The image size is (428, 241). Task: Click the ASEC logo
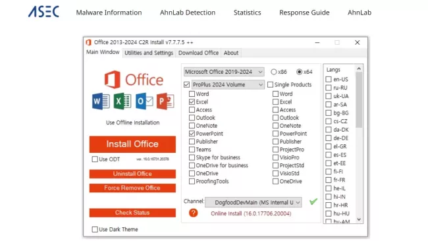point(43,12)
